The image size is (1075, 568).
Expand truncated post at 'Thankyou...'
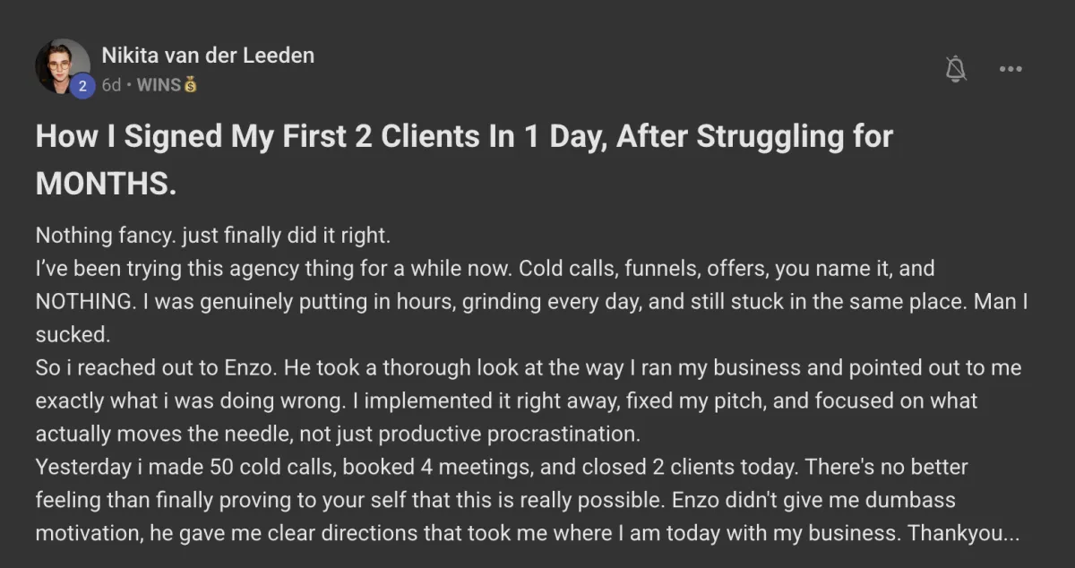pos(963,533)
